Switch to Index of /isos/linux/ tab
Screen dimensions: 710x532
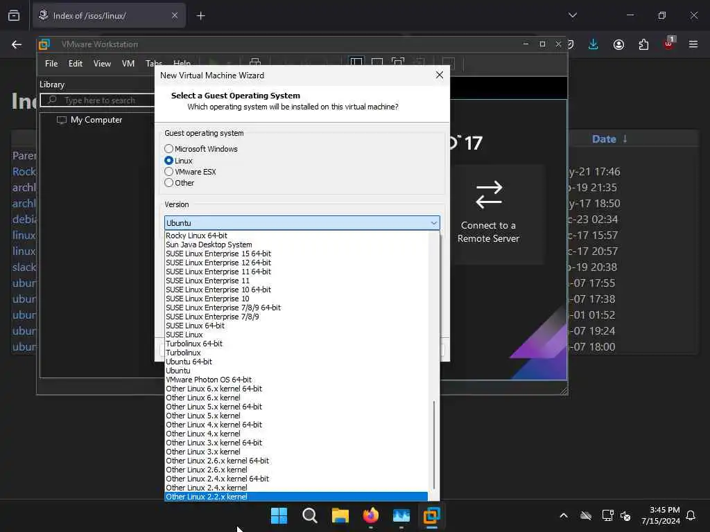coord(109,16)
